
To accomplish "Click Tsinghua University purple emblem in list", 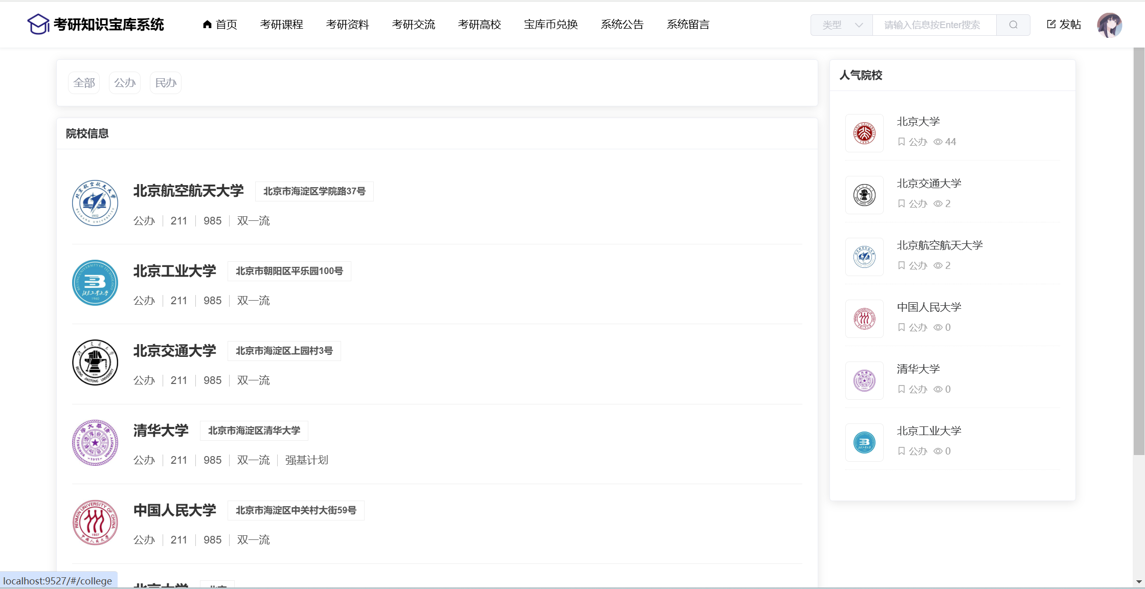I will click(95, 443).
